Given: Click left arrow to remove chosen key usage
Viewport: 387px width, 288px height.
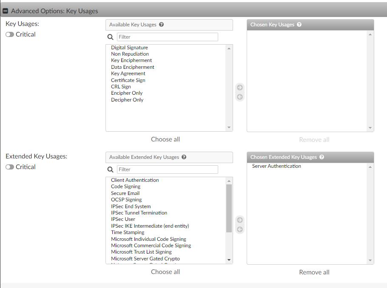Looking at the screenshot, I should coord(240,97).
